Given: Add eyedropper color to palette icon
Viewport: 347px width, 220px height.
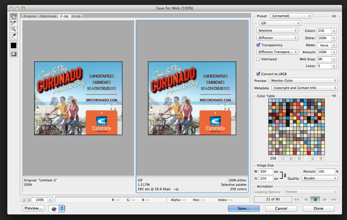Looking at the screenshot, I should (313, 158).
